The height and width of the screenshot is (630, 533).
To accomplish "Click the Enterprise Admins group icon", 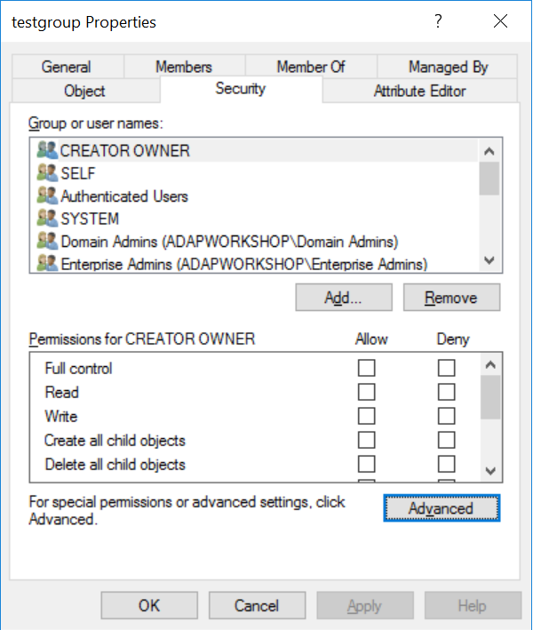I will tap(47, 263).
